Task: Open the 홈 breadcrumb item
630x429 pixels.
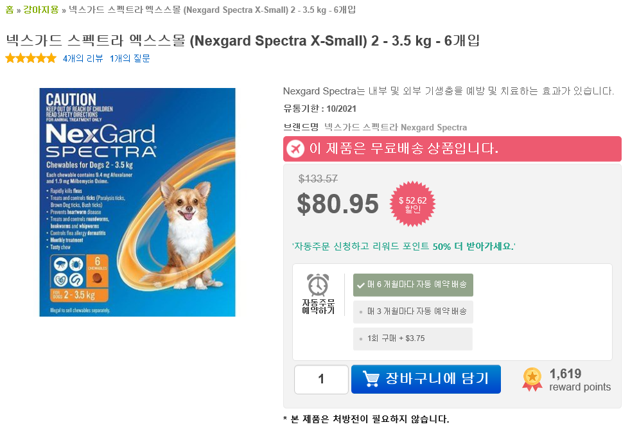Action: click(9, 10)
